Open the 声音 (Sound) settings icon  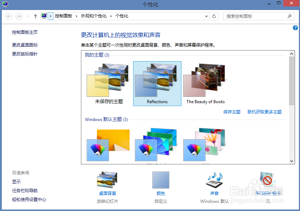pos(214,180)
